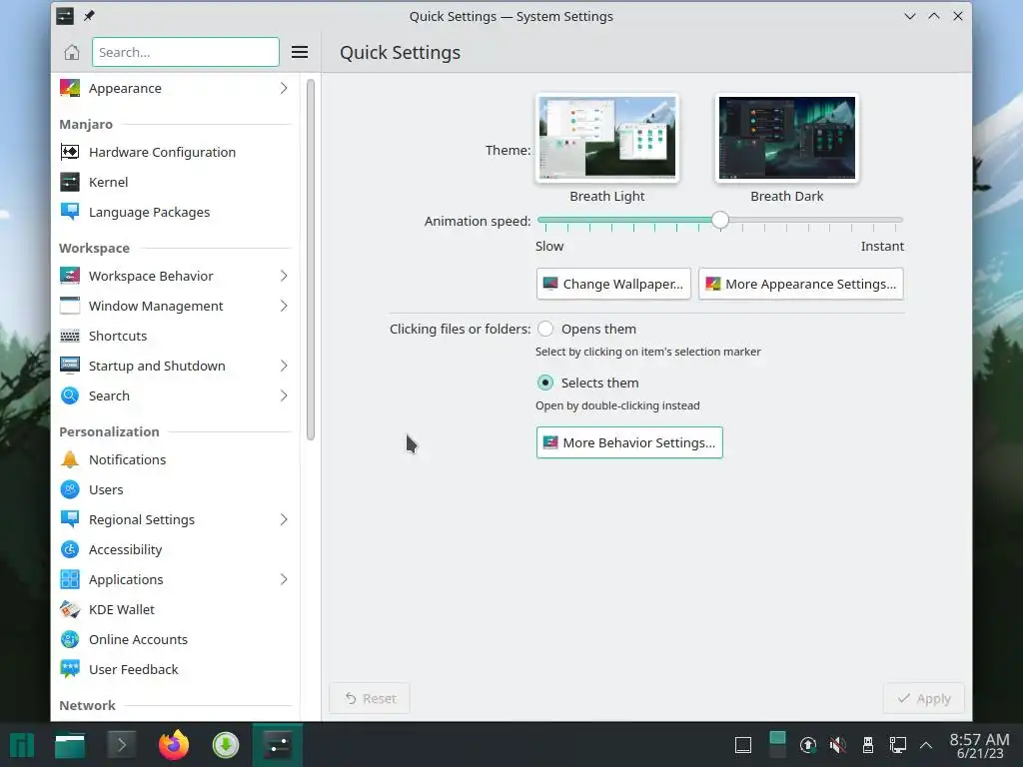Image resolution: width=1023 pixels, height=767 pixels.
Task: Click the sidebar vertical scrollbar
Action: (311, 260)
